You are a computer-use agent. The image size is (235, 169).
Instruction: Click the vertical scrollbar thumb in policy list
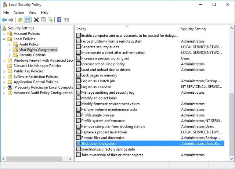pos(231,125)
